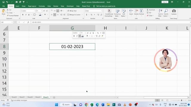Toggle Italic in the floating mini toolbar
The image size is (191, 107).
[x=77, y=36]
